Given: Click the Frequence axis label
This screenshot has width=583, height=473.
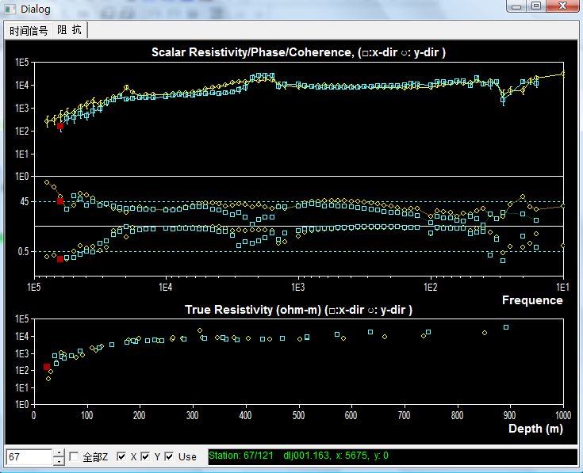Looking at the screenshot, I should pos(532,300).
